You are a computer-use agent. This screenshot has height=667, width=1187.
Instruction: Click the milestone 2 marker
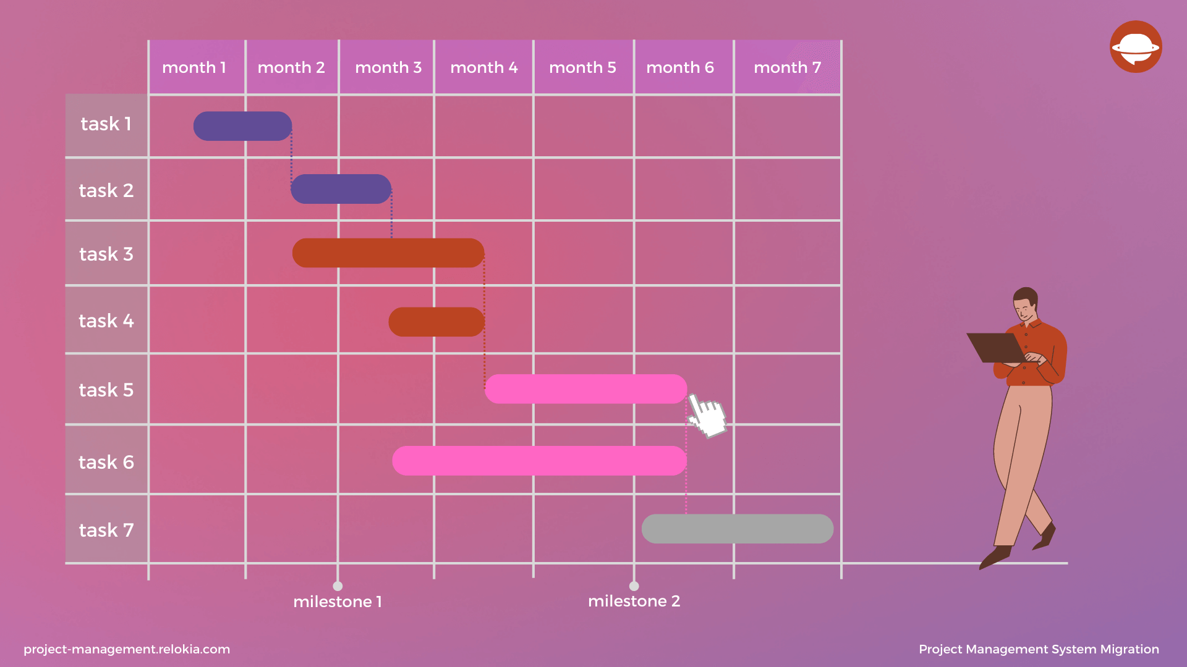point(632,585)
